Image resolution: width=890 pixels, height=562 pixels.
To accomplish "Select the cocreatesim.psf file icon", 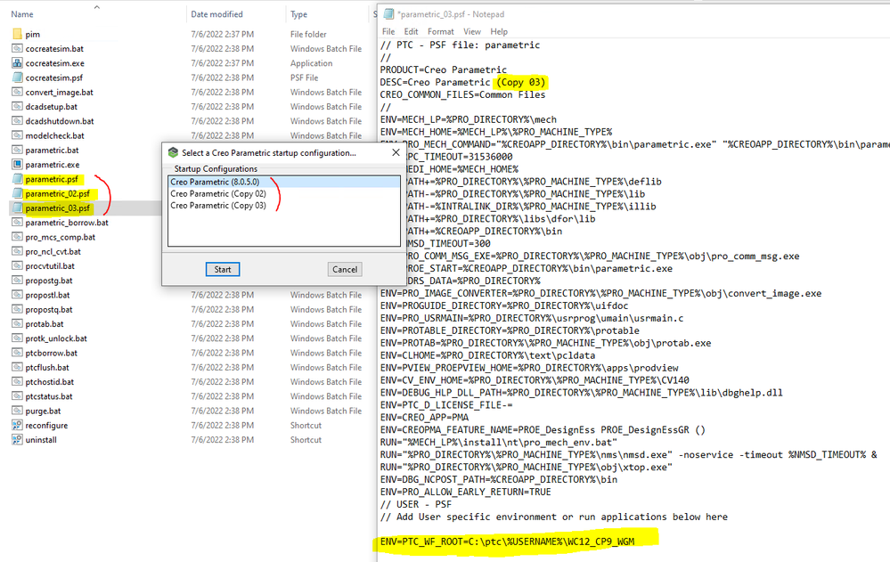I will (x=17, y=77).
